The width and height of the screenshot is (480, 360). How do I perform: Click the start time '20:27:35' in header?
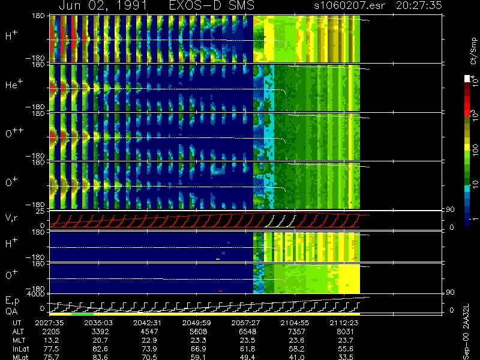pyautogui.click(x=419, y=5)
